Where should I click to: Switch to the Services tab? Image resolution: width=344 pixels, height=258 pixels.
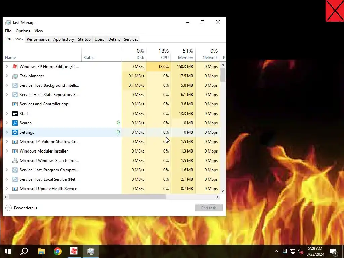(x=131, y=39)
